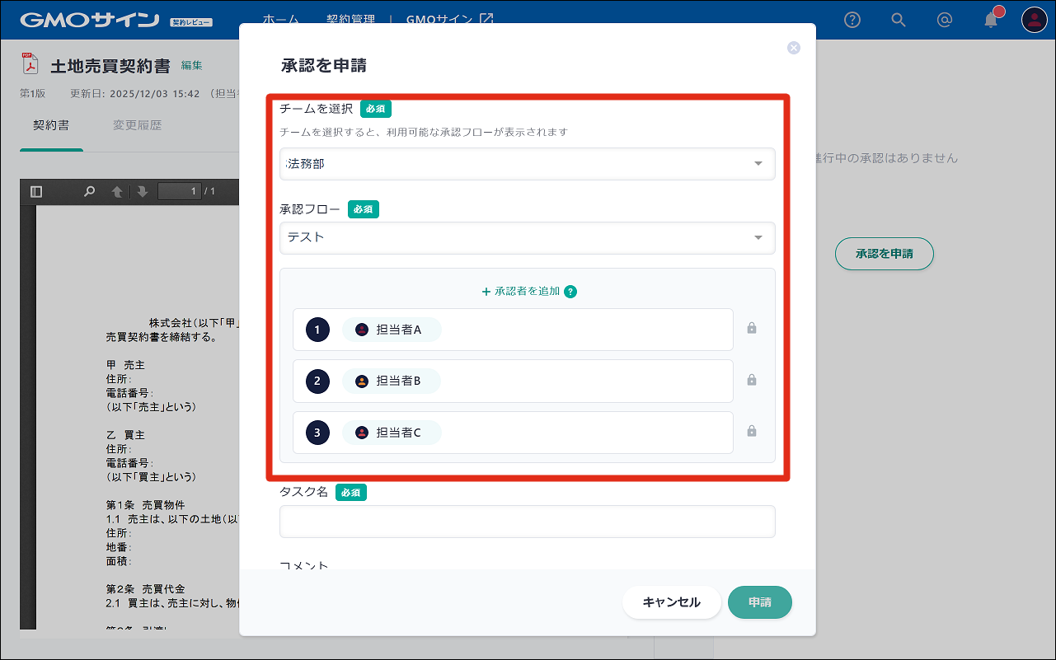
Task: Open search with the magnifier icon in header
Action: (x=899, y=20)
